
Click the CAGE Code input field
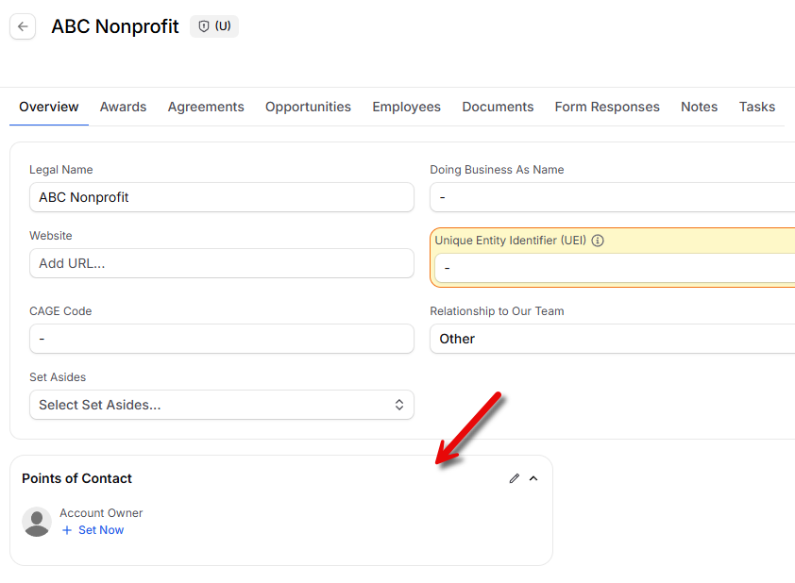pos(222,339)
